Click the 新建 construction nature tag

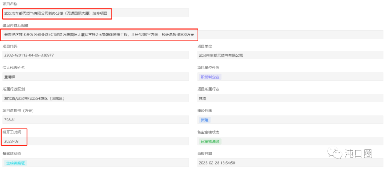pos(204,120)
